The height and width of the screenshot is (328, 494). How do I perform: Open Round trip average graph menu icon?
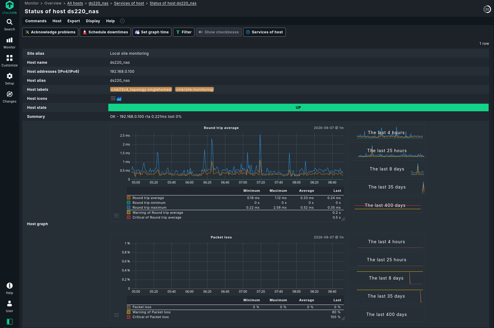[116, 216]
